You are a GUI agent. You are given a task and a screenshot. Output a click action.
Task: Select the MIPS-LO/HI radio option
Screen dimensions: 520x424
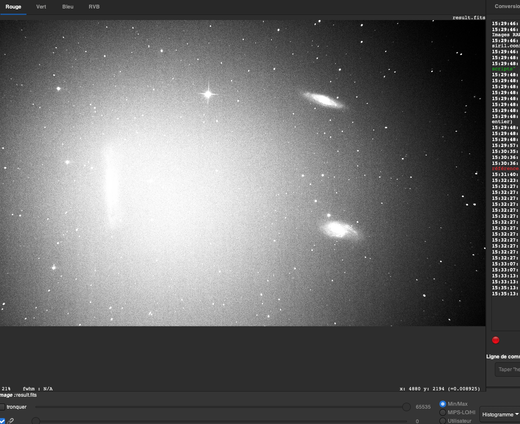[443, 412]
